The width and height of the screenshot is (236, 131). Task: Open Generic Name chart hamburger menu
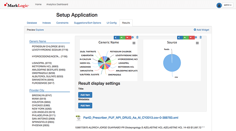(134, 43)
